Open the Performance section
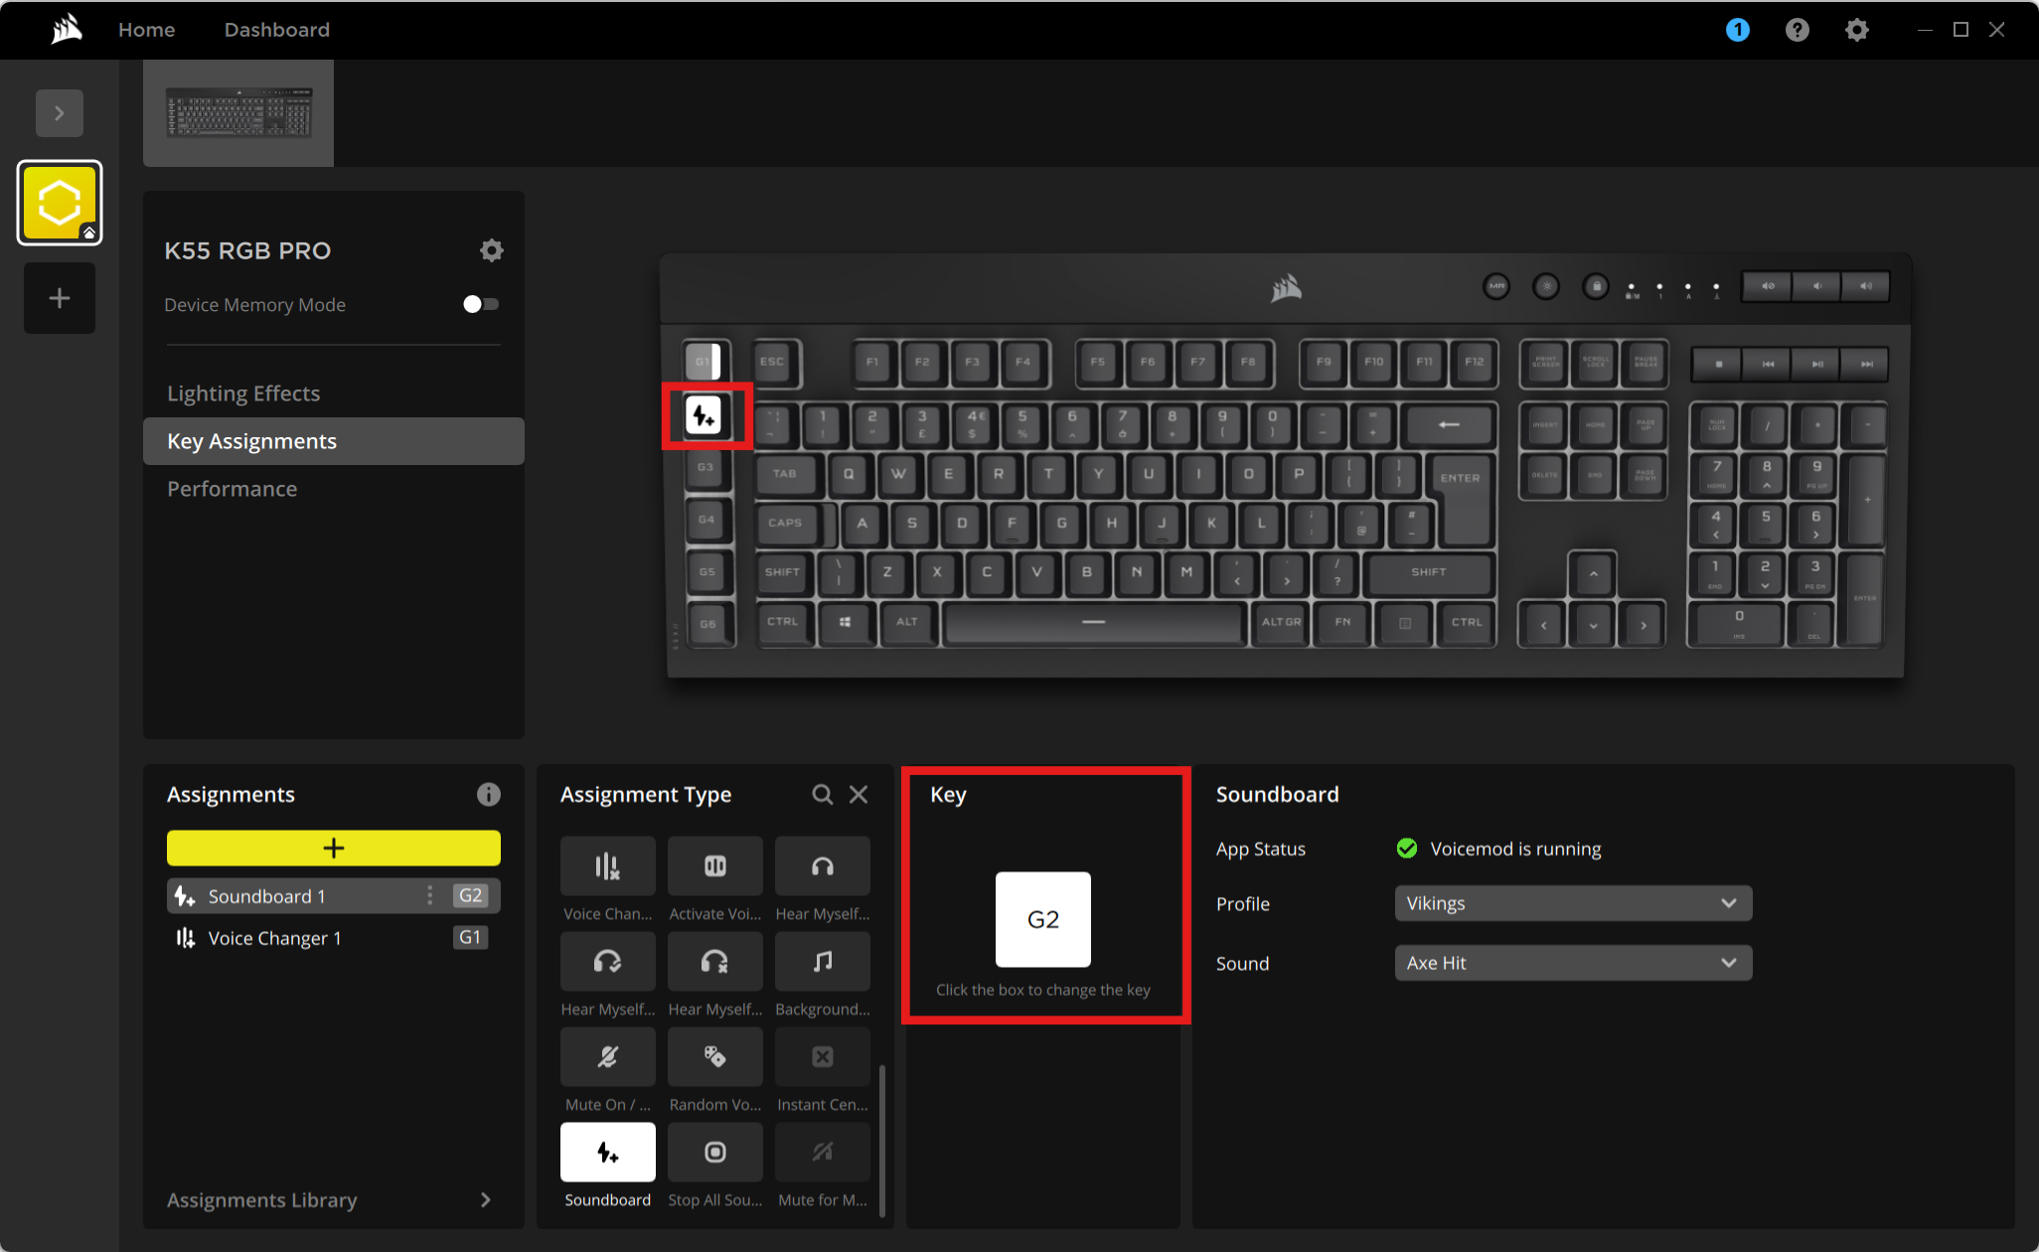The image size is (2039, 1252). coord(333,489)
